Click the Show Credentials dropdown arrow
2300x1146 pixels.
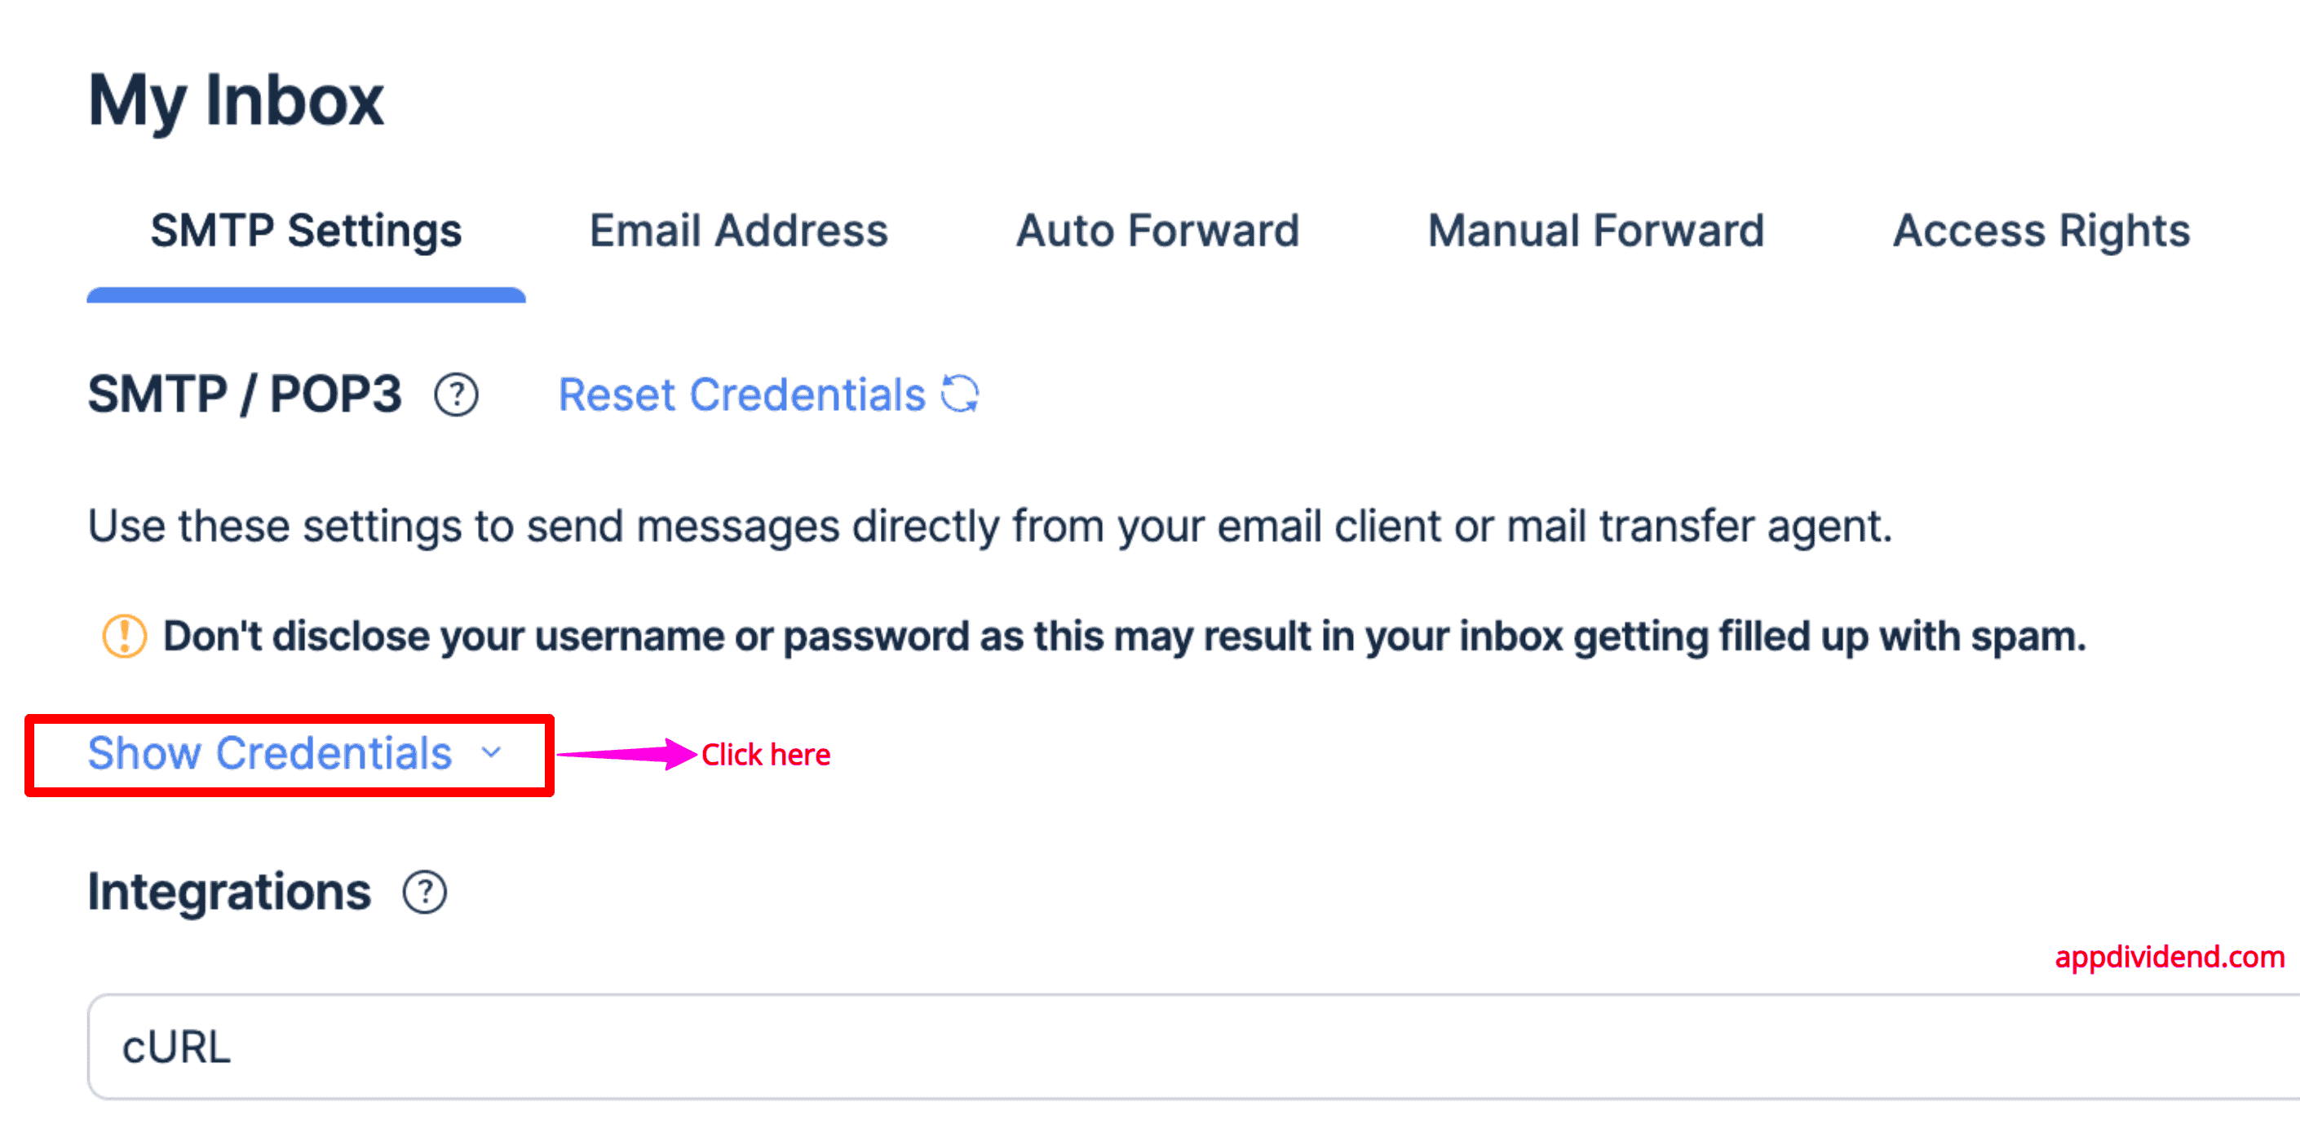click(498, 755)
